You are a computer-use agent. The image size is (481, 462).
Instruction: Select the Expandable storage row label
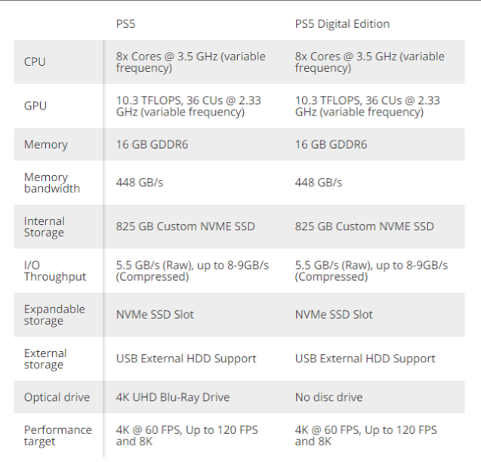point(54,315)
